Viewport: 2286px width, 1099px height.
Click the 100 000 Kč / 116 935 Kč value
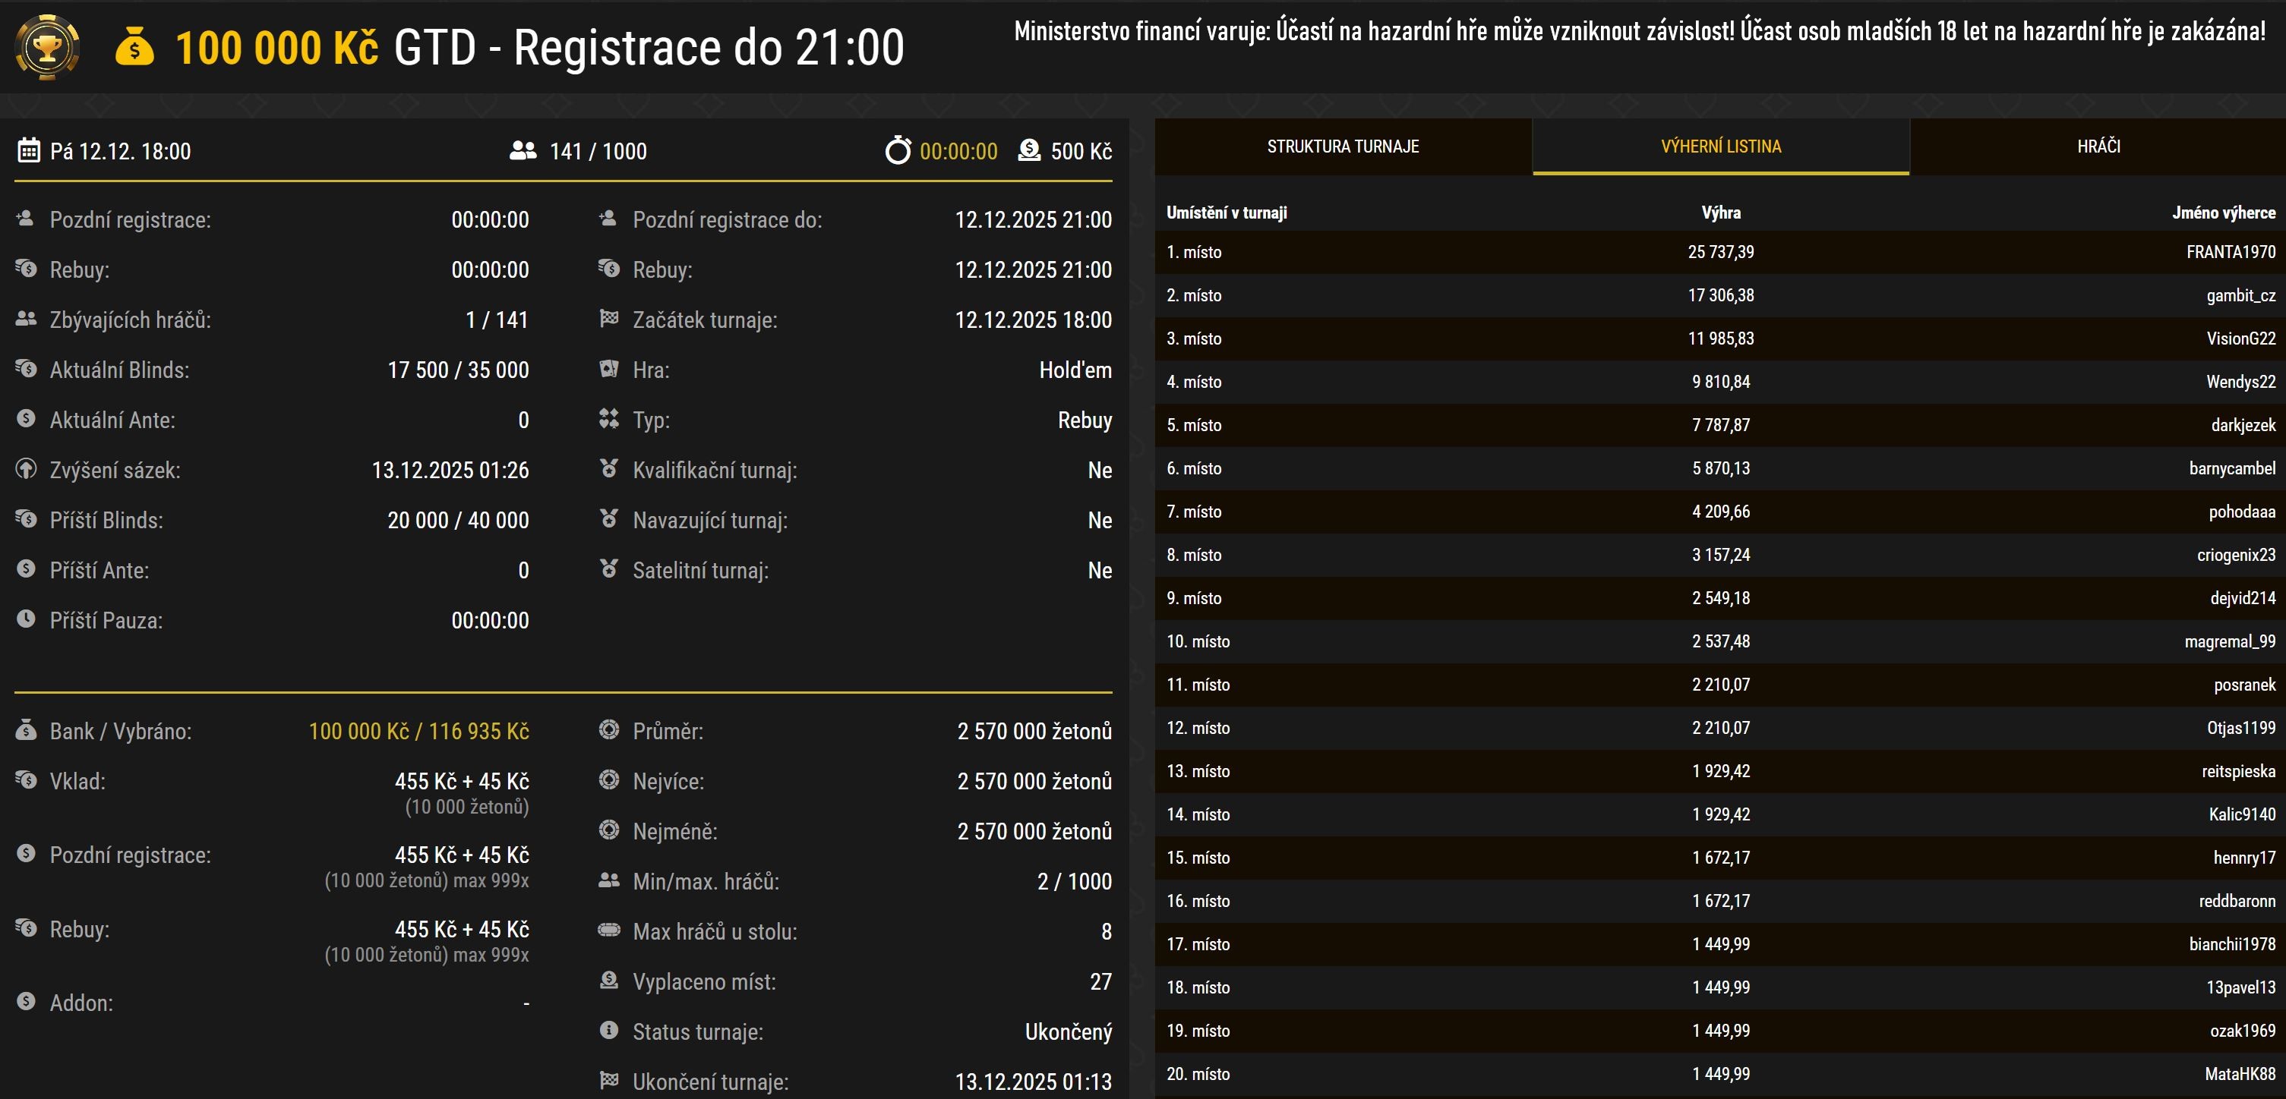419,731
